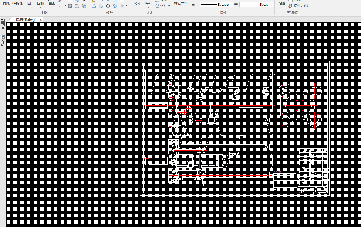361x227 pixels.
Task: Click the hatch pattern tool icon
Action: pyautogui.click(x=70, y=6)
